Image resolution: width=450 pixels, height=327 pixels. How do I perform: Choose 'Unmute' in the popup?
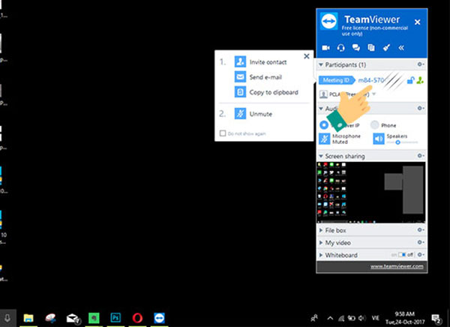pos(260,114)
